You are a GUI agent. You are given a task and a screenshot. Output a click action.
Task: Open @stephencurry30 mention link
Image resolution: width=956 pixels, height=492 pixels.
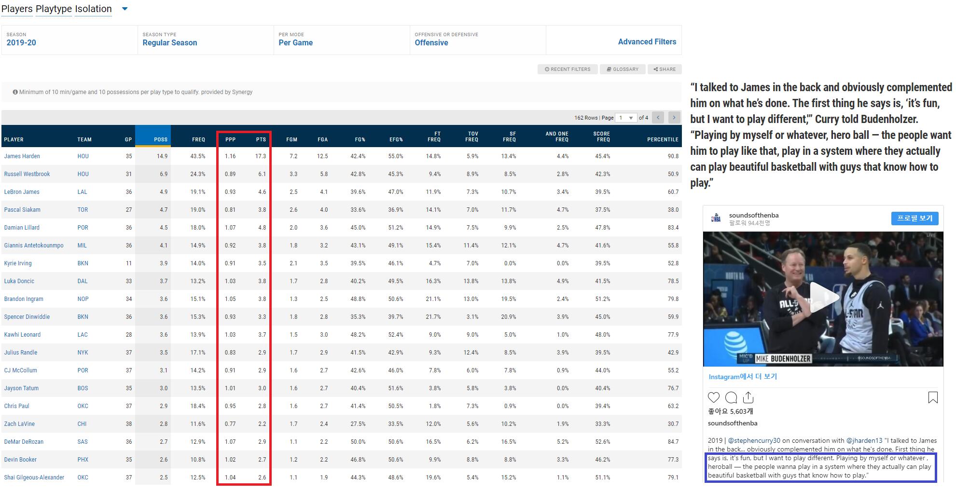pos(754,440)
